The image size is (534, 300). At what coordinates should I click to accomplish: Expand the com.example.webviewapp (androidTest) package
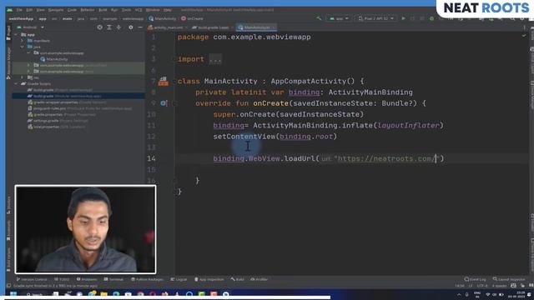tap(29, 65)
